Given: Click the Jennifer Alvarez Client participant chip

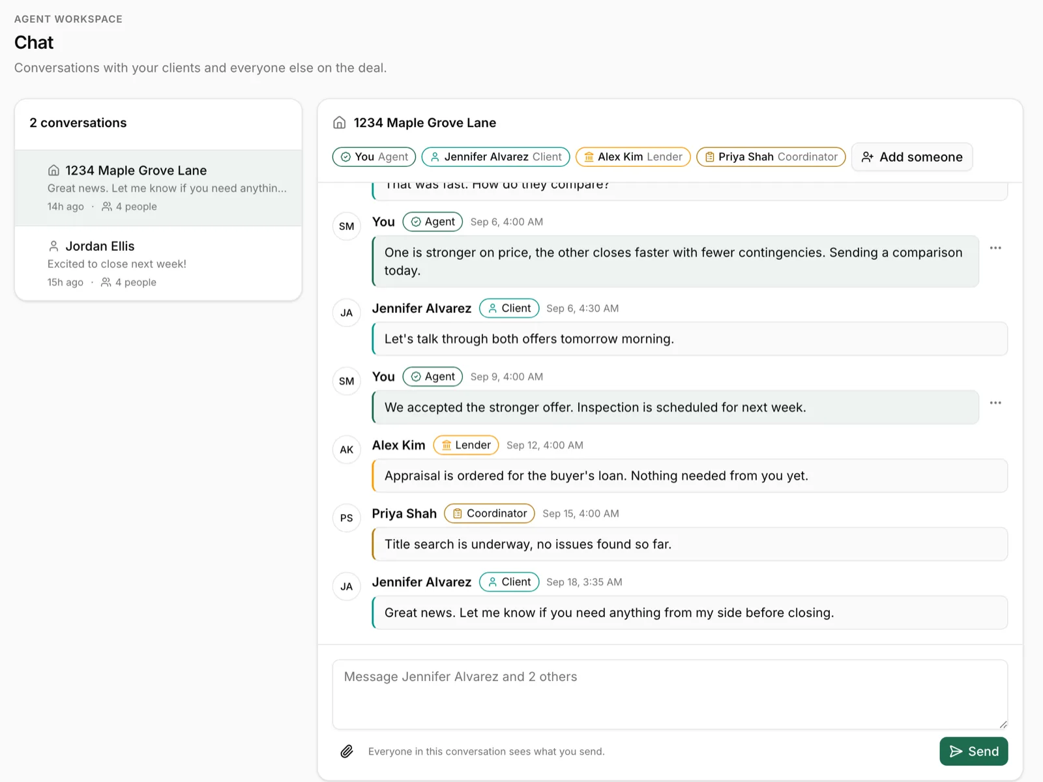Looking at the screenshot, I should (496, 157).
